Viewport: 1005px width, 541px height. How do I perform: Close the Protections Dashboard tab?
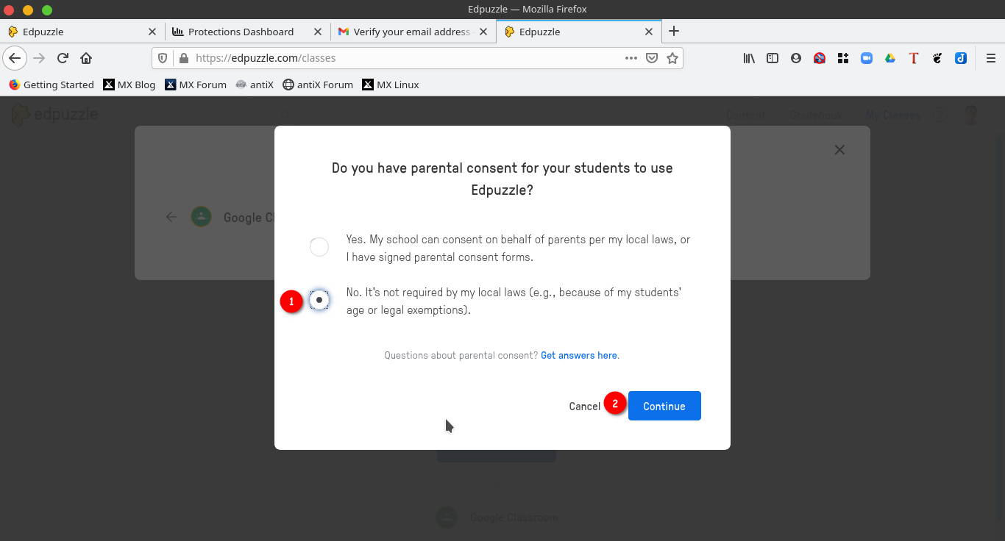318,32
